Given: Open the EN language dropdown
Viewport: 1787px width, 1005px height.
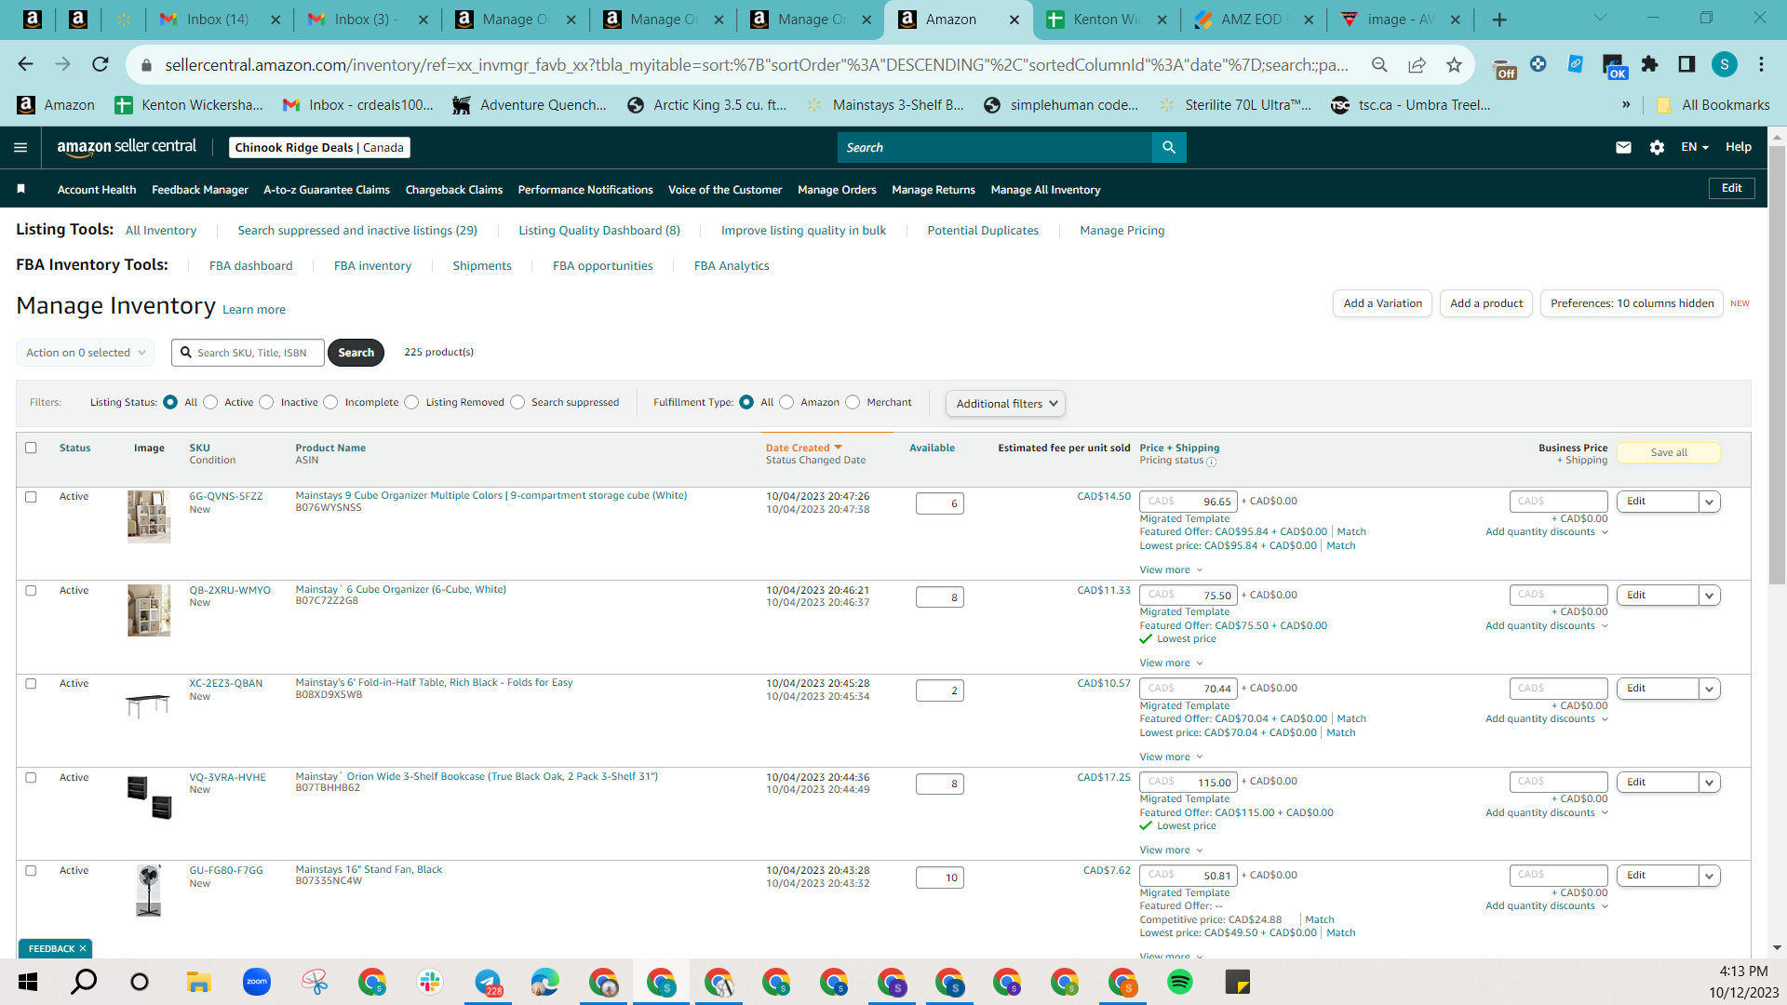Looking at the screenshot, I should click(x=1694, y=147).
